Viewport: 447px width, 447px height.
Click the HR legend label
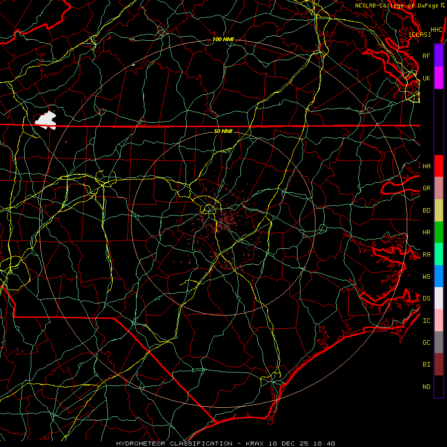pyautogui.click(x=427, y=232)
